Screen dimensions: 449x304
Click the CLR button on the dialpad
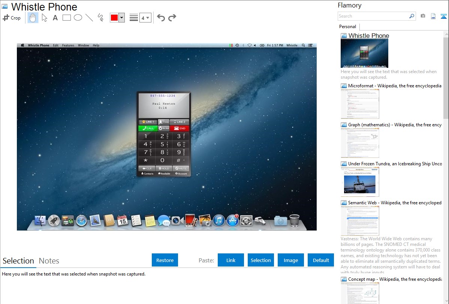click(x=147, y=168)
